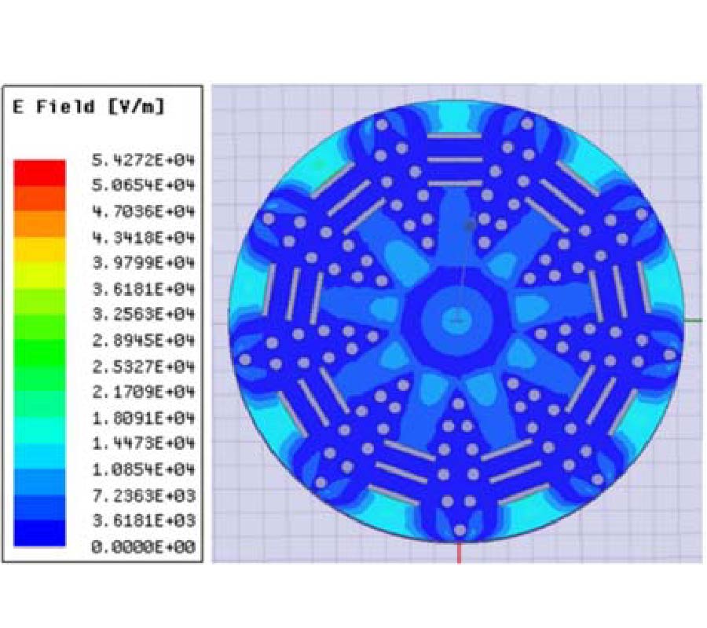Click the center feed point of the disk

[x=456, y=319]
